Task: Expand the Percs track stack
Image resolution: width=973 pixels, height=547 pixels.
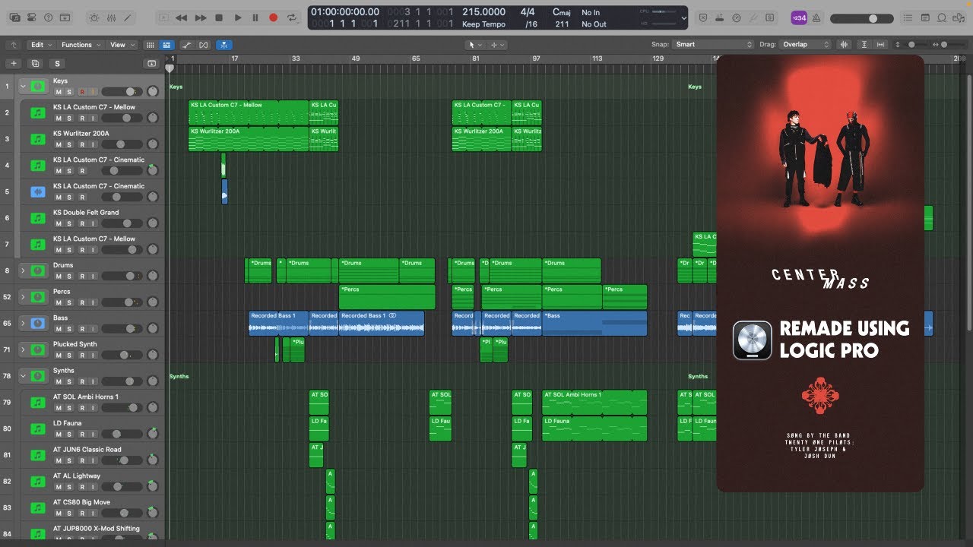Action: [x=23, y=297]
